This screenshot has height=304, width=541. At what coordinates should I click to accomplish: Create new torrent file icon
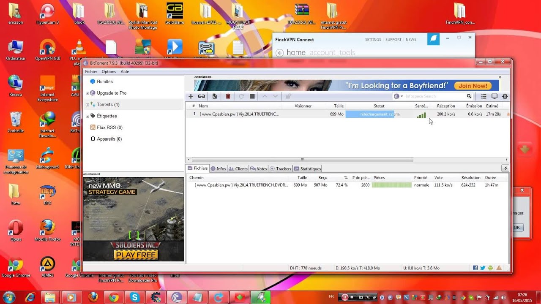click(x=215, y=96)
